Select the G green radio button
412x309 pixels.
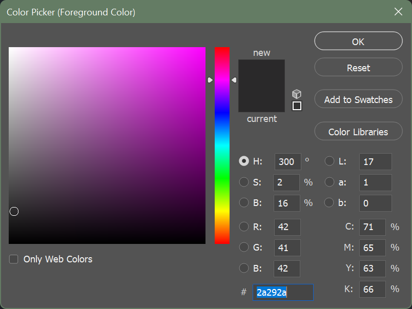pyautogui.click(x=244, y=248)
